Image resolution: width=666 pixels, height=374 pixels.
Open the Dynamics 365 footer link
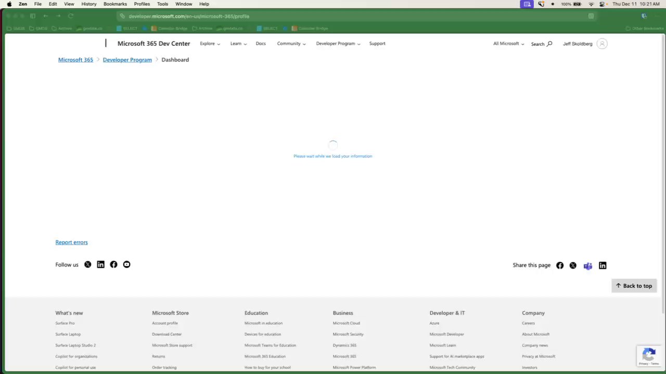click(x=344, y=345)
